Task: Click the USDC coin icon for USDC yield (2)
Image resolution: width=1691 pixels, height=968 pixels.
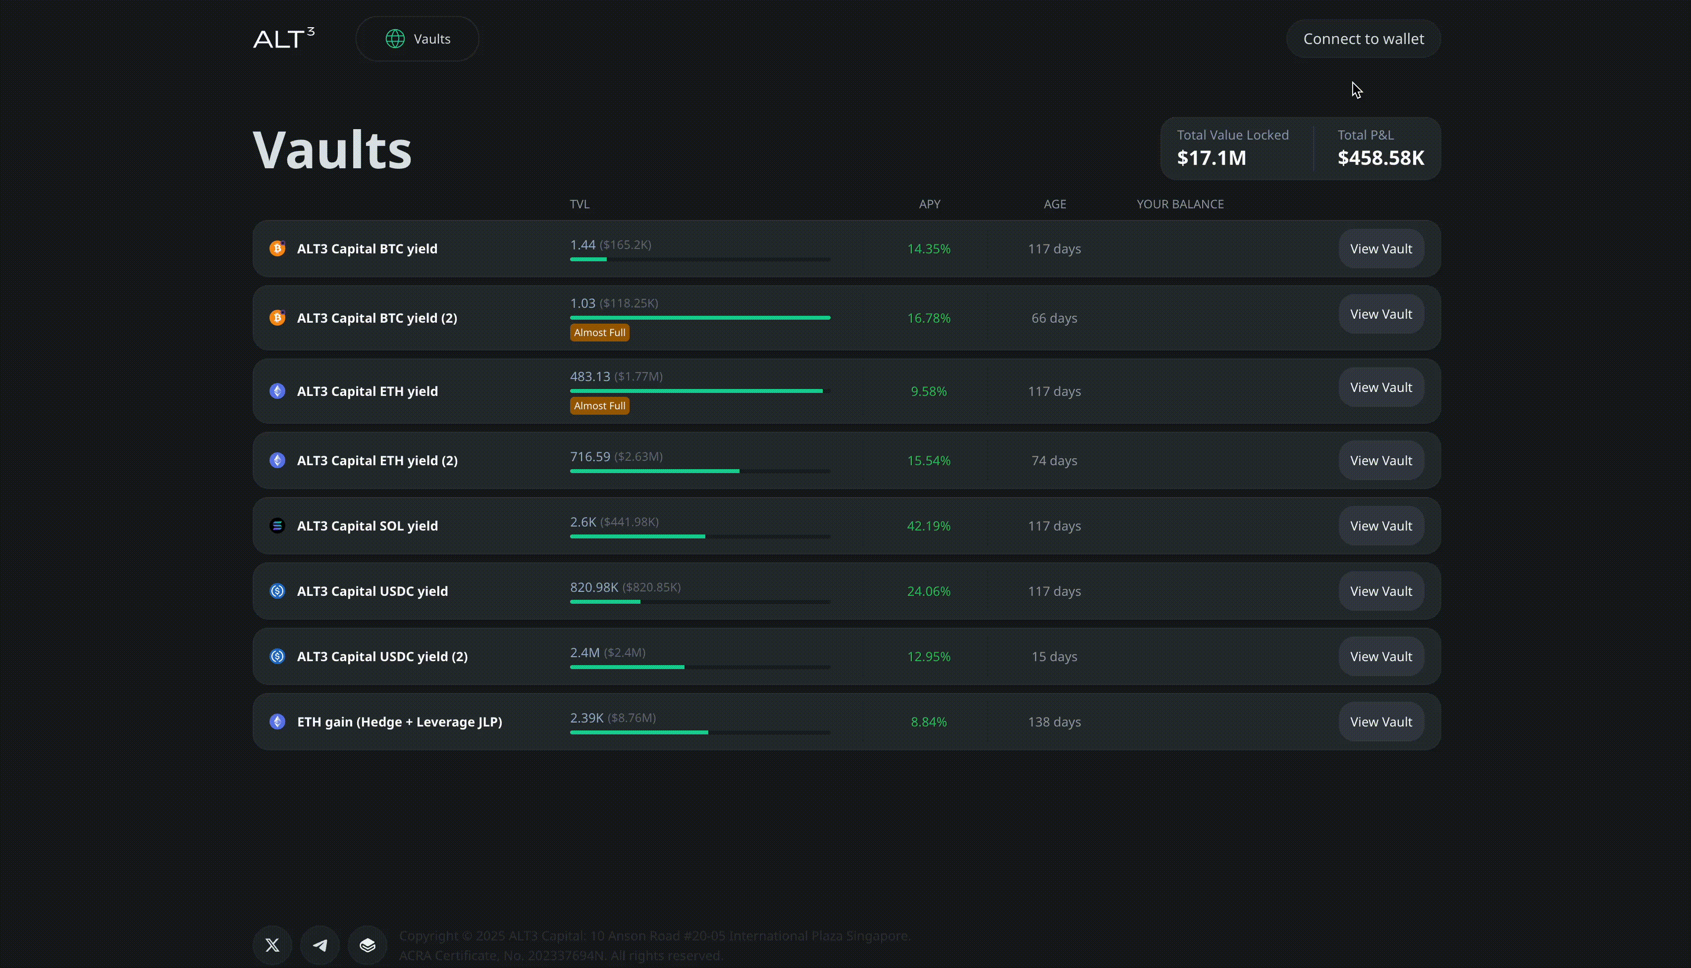Action: click(277, 656)
